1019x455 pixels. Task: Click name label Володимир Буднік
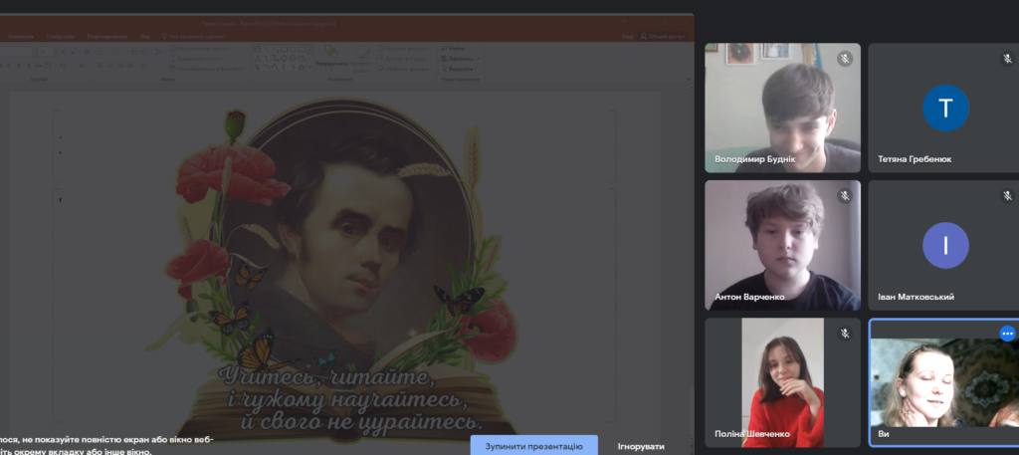point(754,159)
